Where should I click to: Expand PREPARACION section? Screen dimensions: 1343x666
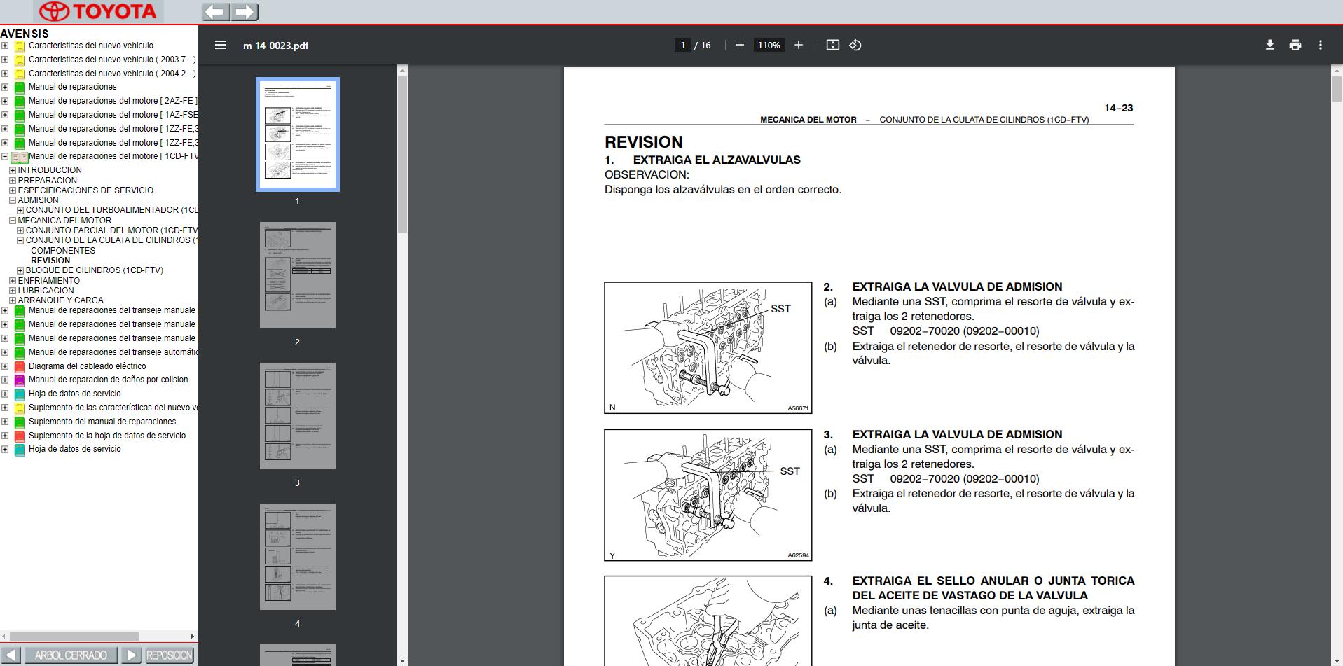point(13,180)
